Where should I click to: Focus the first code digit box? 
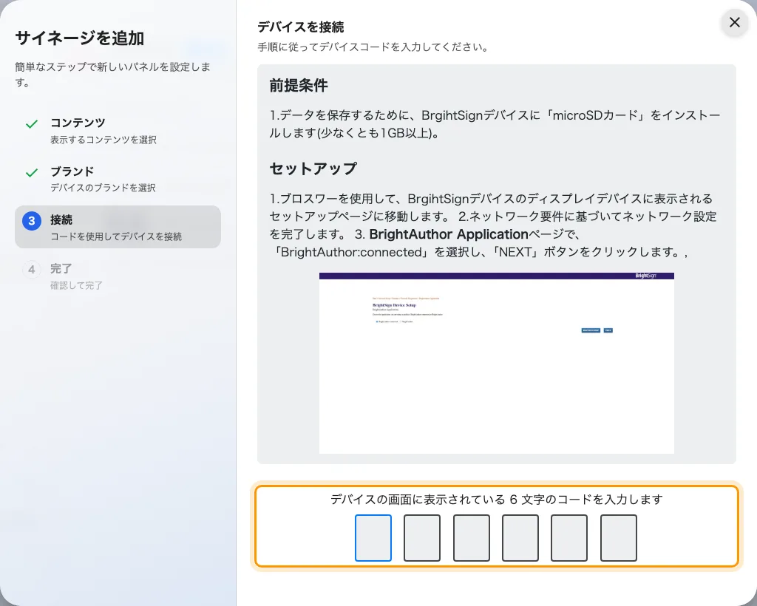373,537
